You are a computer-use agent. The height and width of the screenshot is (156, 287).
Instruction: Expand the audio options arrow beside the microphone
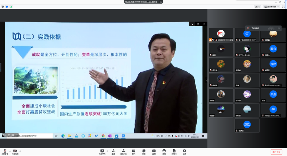(10, 151)
